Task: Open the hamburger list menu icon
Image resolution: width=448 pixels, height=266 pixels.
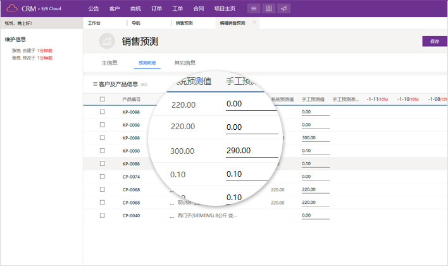Action: (253, 8)
